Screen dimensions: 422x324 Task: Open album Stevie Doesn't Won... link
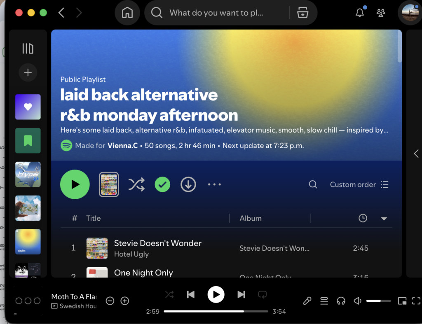coord(274,248)
